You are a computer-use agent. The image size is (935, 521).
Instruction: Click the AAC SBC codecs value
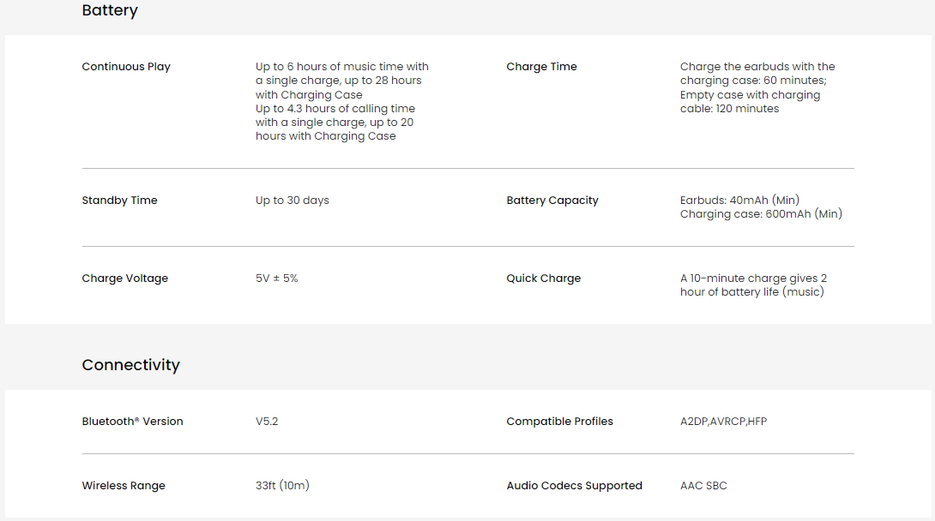point(703,486)
